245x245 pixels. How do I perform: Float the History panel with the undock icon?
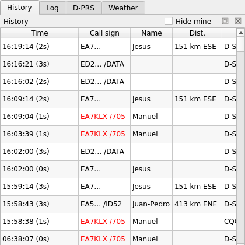pos(225,21)
